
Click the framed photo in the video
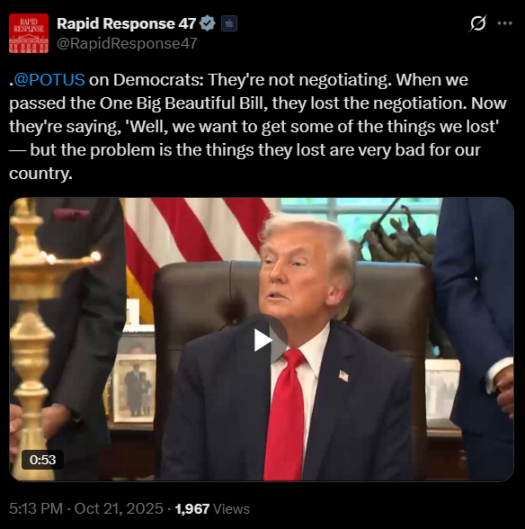134,388
